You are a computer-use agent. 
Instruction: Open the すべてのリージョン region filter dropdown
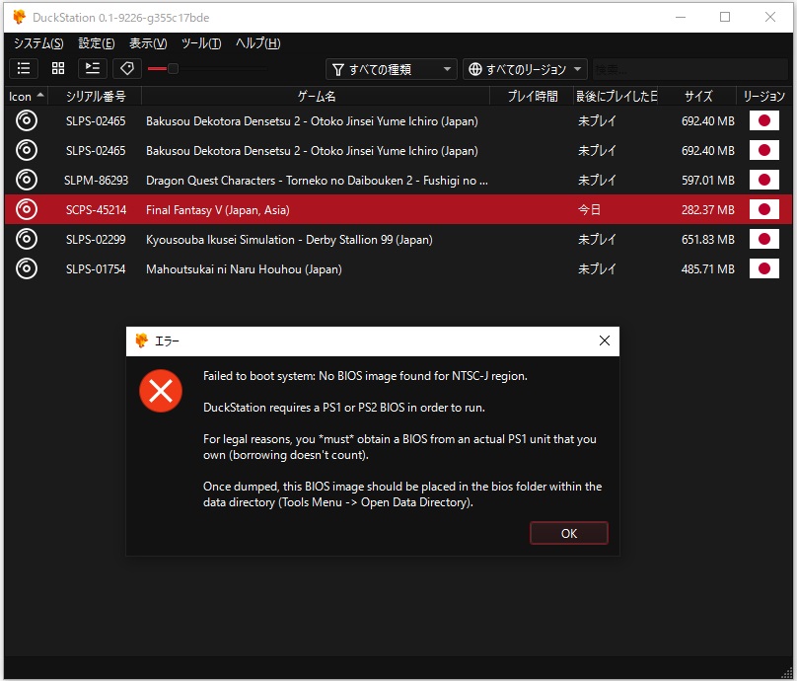525,69
